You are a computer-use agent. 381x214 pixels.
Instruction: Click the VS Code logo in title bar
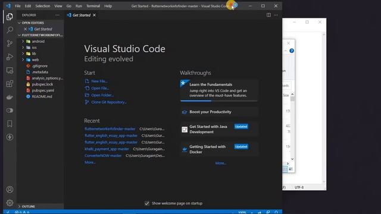[x=8, y=6]
